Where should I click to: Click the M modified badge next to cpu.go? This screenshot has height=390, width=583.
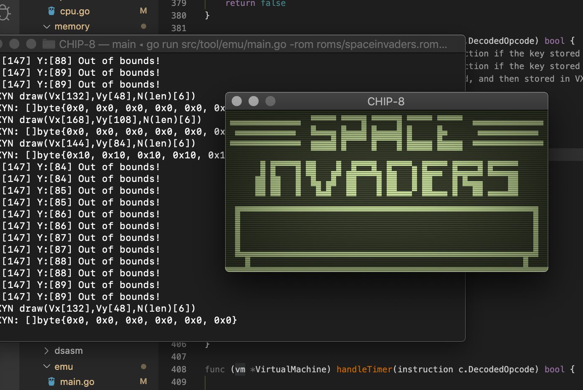click(143, 11)
